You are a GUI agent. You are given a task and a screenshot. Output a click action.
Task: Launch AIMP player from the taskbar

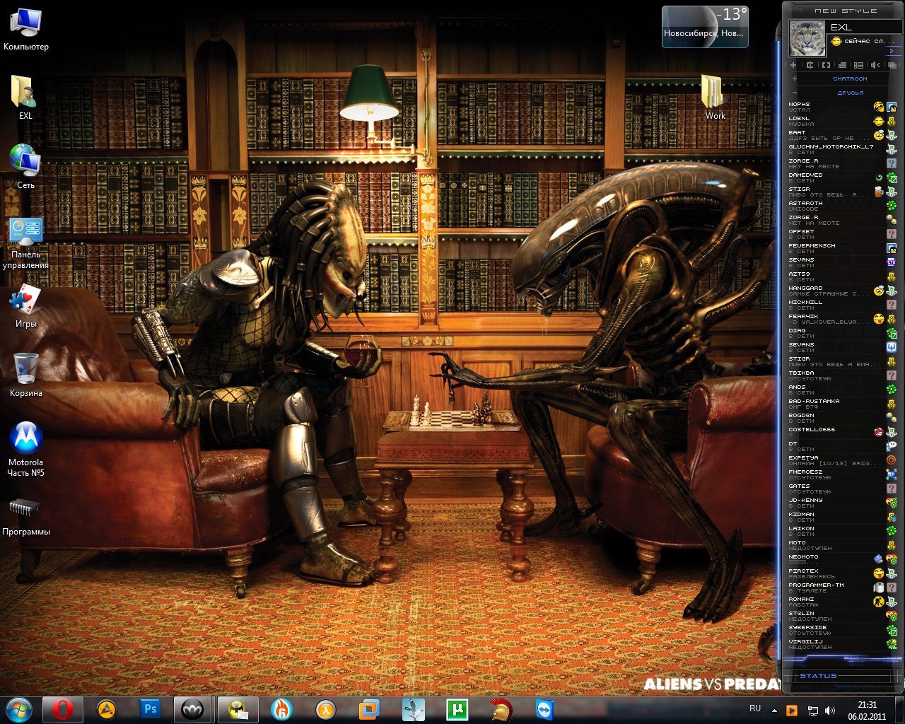pyautogui.click(x=107, y=709)
